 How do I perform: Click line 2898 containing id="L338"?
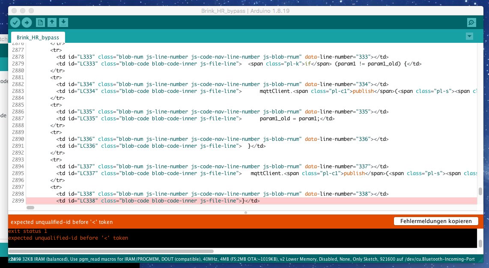click(x=222, y=194)
